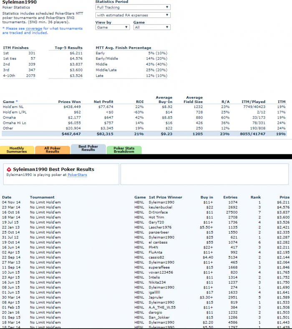292x329 pixels.
Task: Click the Prize column header in results table
Action: (x=284, y=197)
